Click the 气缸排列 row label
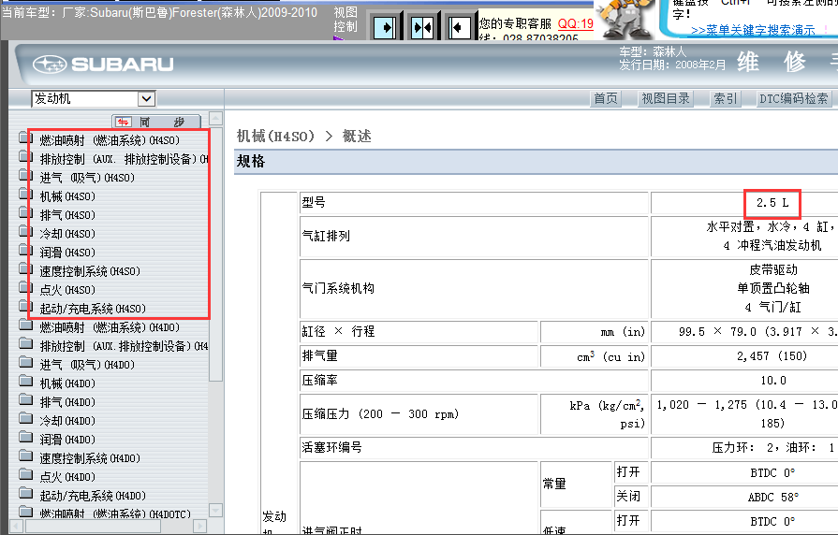Screen dimensions: 838x535 (x=326, y=236)
